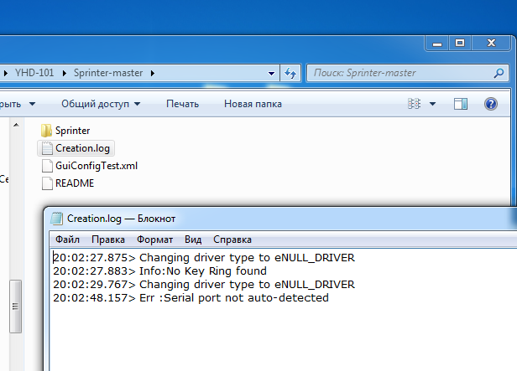Select the README file
This screenshot has width=517, height=371.
[74, 183]
